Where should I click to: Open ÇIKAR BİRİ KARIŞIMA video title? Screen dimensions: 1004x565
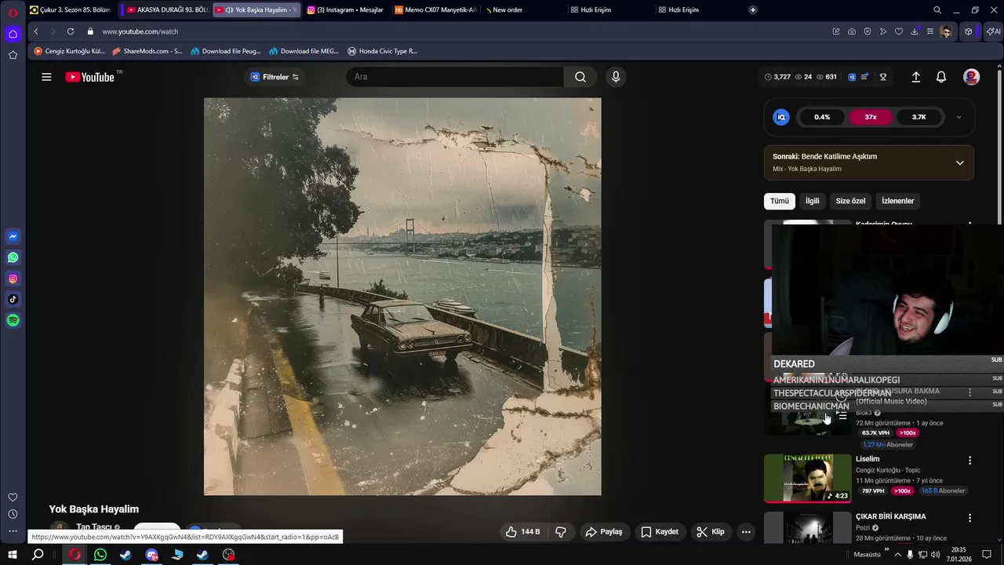tap(890, 516)
